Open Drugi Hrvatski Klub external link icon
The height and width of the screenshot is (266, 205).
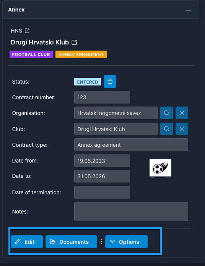[74, 42]
